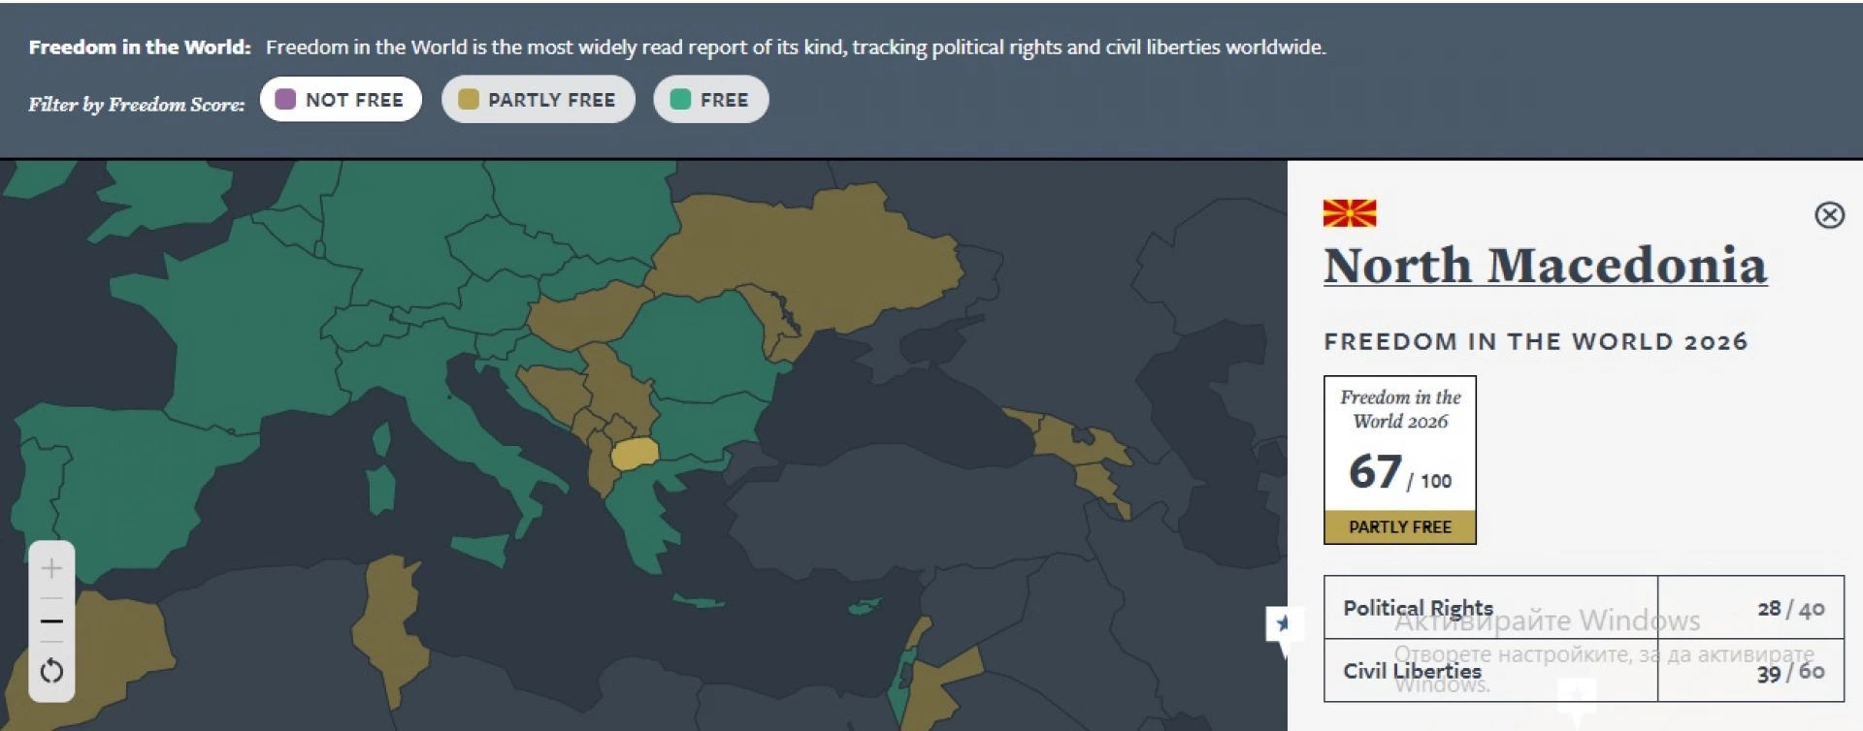Close the North Macedonia panel
The height and width of the screenshot is (731, 1863).
[1829, 215]
